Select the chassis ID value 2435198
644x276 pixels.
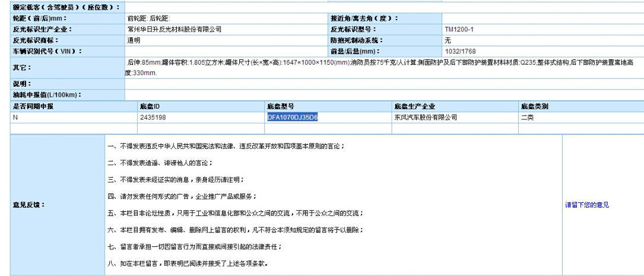point(153,118)
